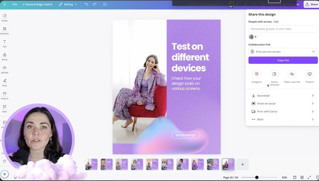319x181 pixels.
Task: Start Present mode
Action: click(309, 76)
